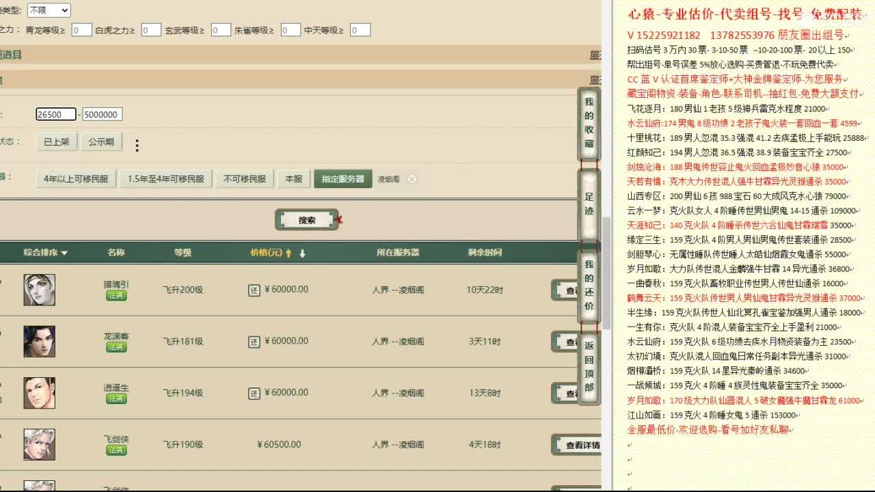Click the 10天22时 remaining time cell
This screenshot has height=492, width=875.
(x=485, y=290)
